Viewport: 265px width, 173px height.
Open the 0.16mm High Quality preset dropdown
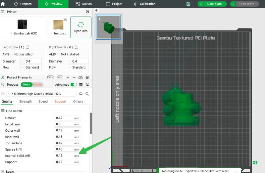click(x=41, y=94)
